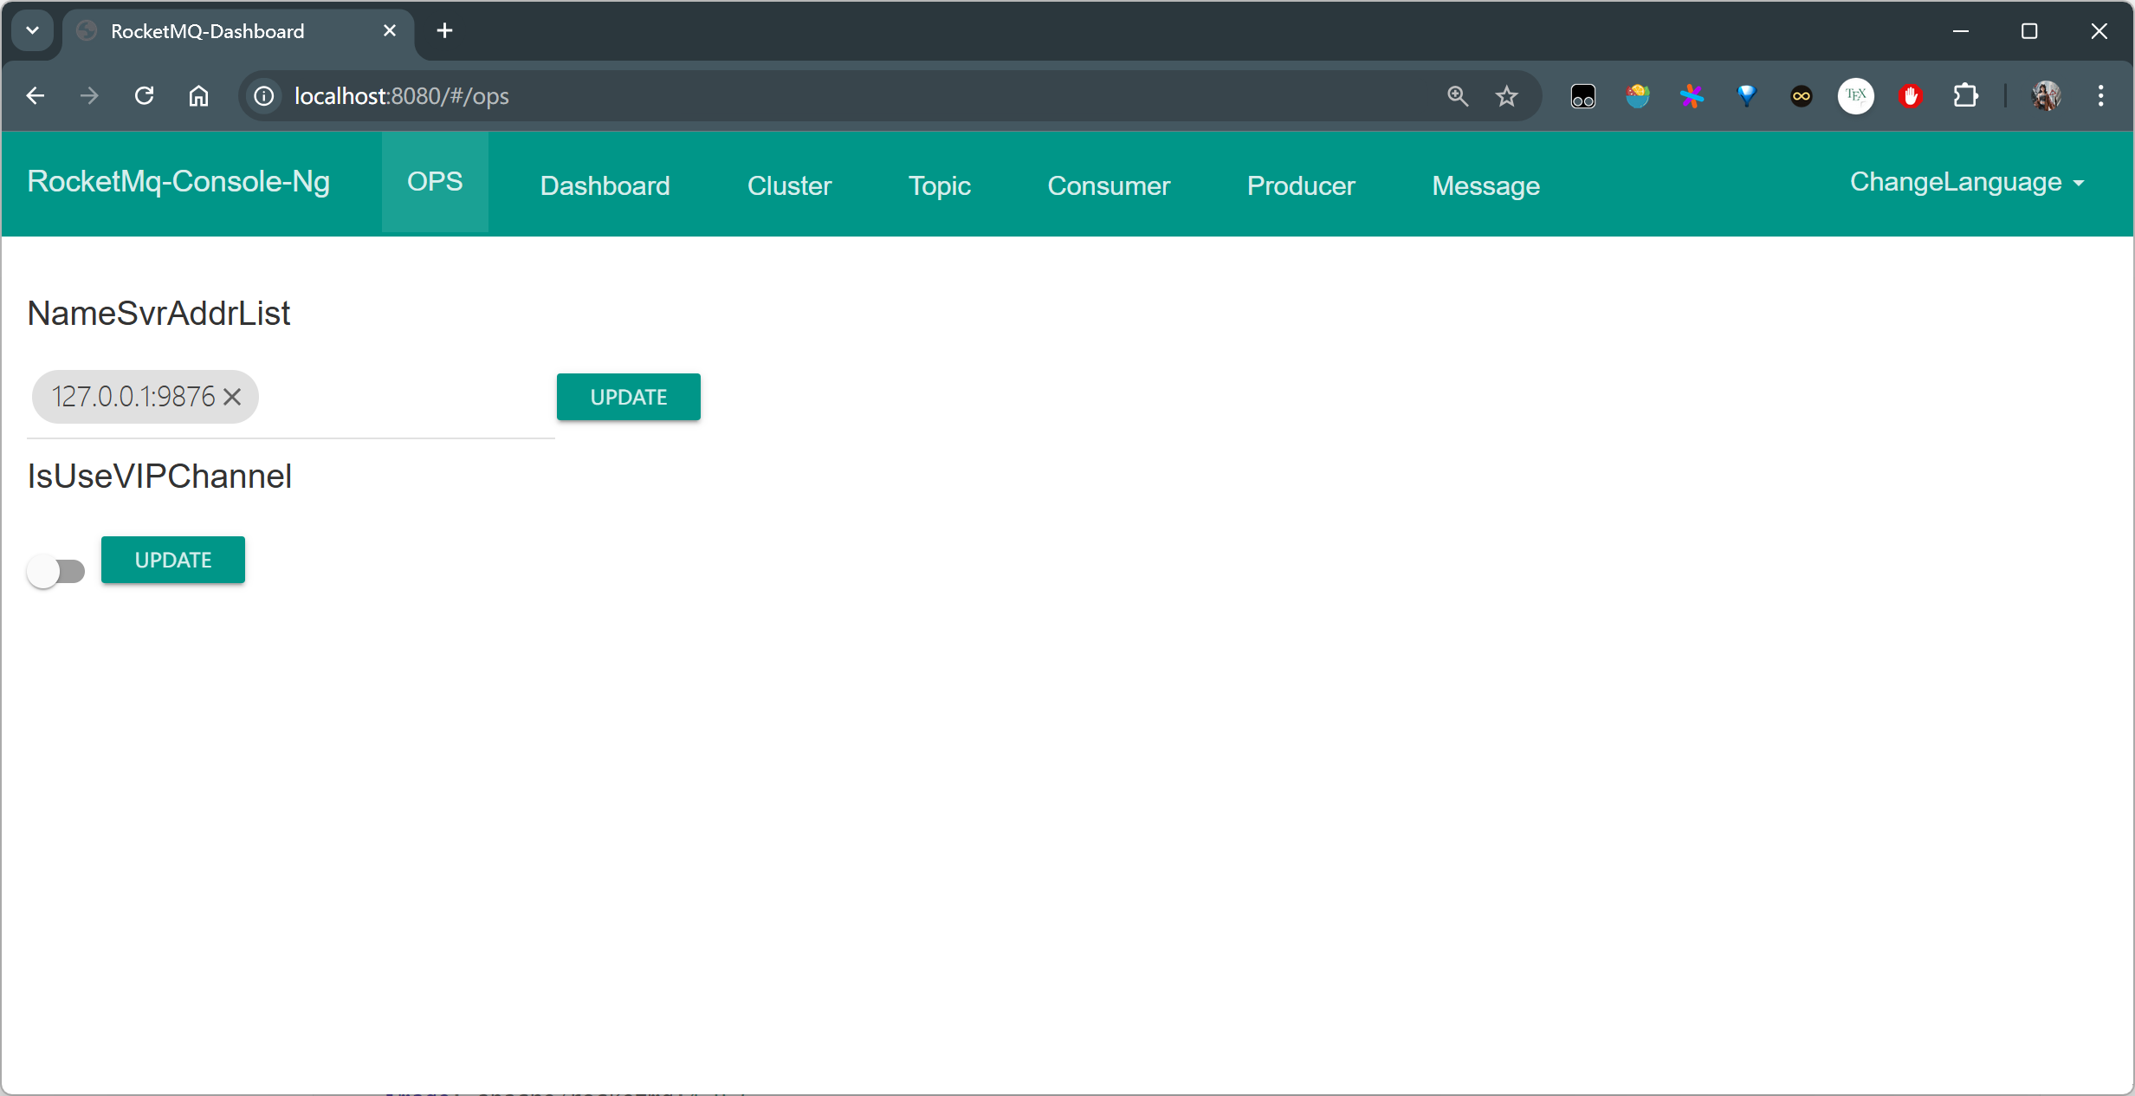Open the ChangeLanguage dropdown
This screenshot has width=2135, height=1096.
point(1967,182)
